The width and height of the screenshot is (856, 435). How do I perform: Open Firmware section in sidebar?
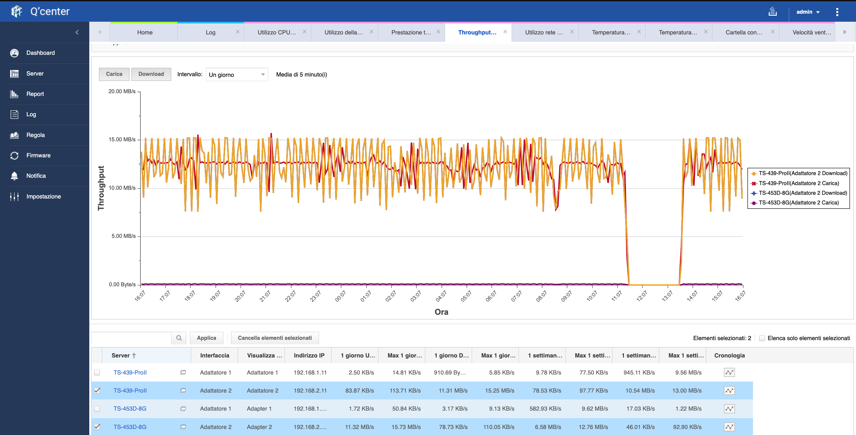[x=38, y=155]
